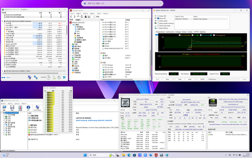252x158 pixels.
Task: Click the AIDA64 icon on the taskbar
Action: point(156,155)
